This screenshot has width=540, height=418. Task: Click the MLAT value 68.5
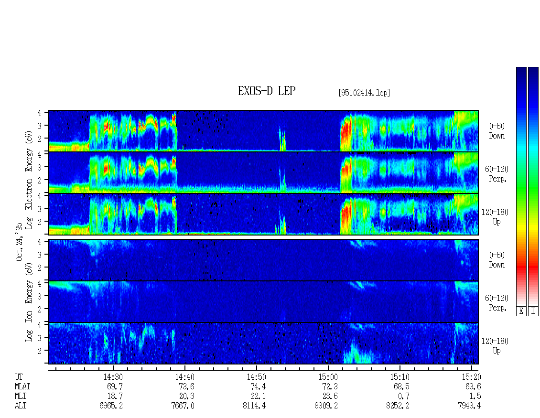pyautogui.click(x=401, y=386)
